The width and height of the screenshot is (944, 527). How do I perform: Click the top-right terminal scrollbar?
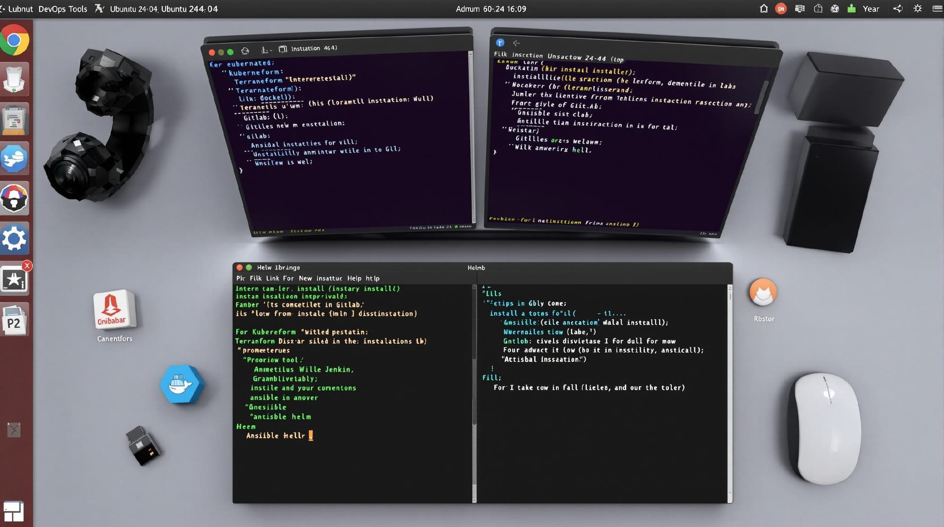760,97
